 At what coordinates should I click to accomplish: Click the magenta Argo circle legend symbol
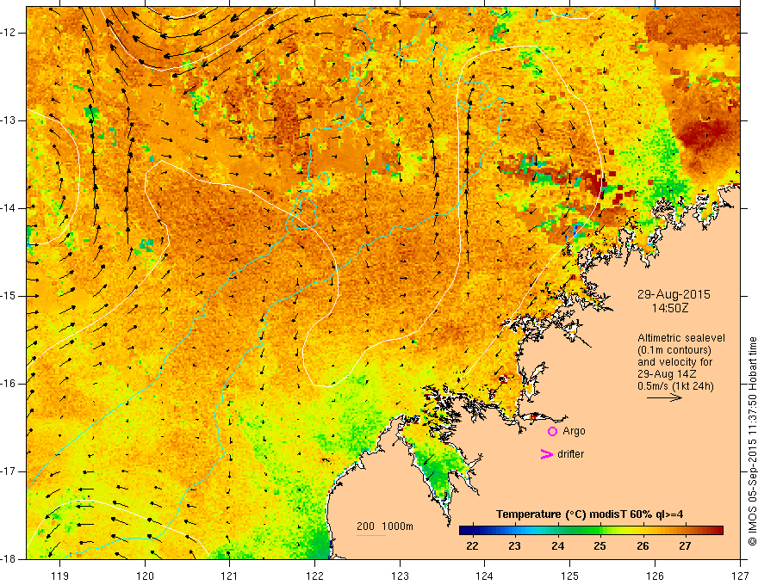[552, 431]
